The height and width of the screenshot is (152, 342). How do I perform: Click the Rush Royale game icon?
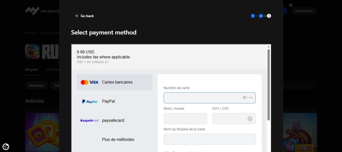32,51
